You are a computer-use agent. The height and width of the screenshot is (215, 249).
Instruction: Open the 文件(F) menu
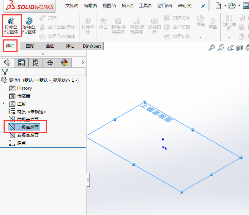coord(72,6)
